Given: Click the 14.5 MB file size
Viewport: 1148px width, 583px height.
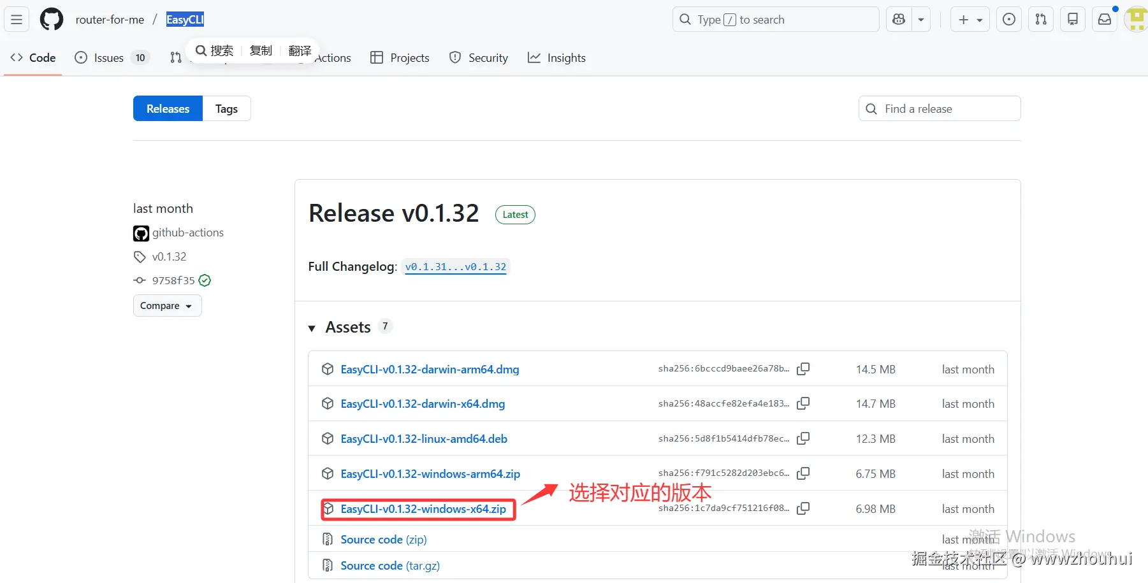Looking at the screenshot, I should coord(876,370).
